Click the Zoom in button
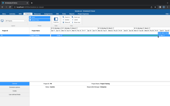Viewport: 170px width, 106px height. [66, 17]
